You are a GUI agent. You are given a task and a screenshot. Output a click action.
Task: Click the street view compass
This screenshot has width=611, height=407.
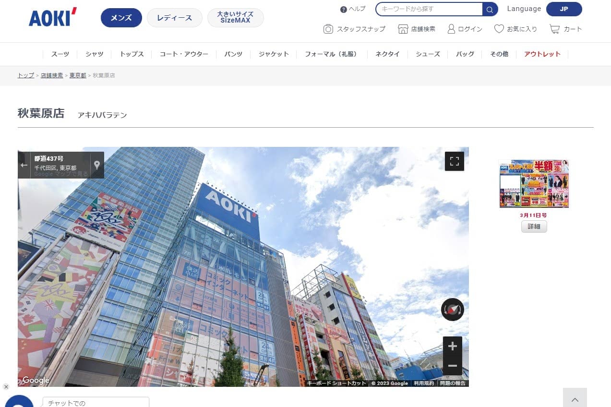[453, 310]
